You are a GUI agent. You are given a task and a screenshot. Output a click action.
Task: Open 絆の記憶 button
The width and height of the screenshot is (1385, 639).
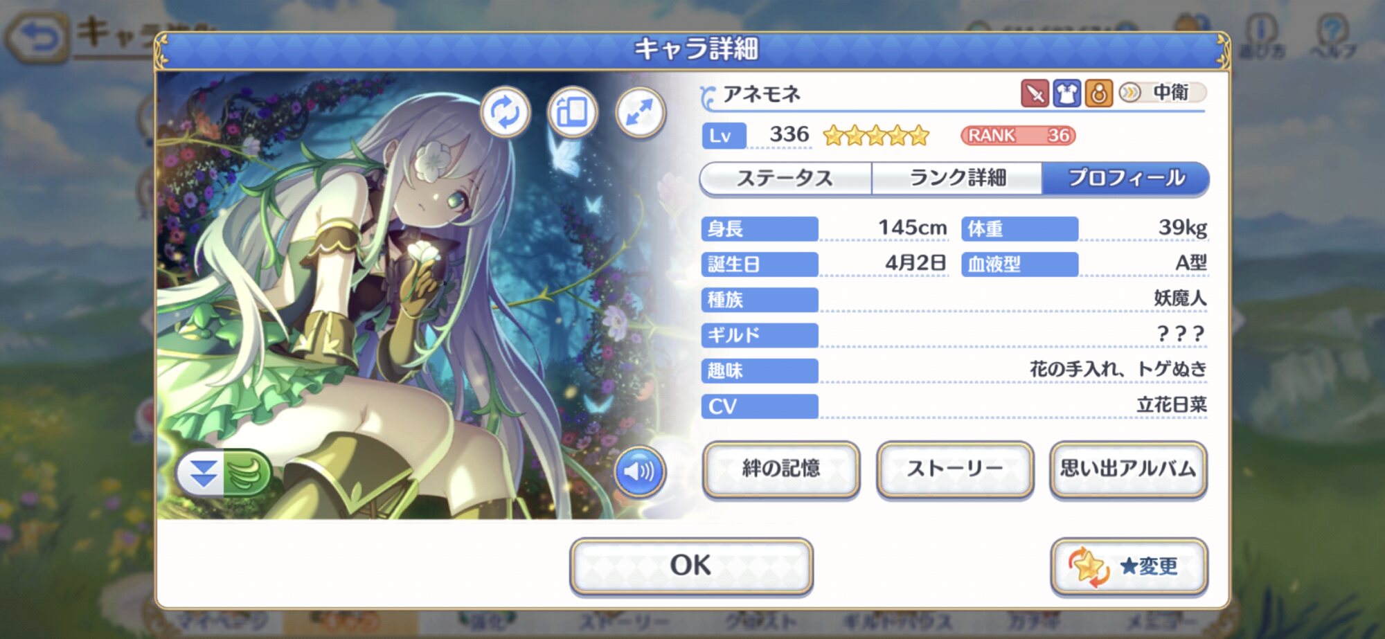coord(781,469)
